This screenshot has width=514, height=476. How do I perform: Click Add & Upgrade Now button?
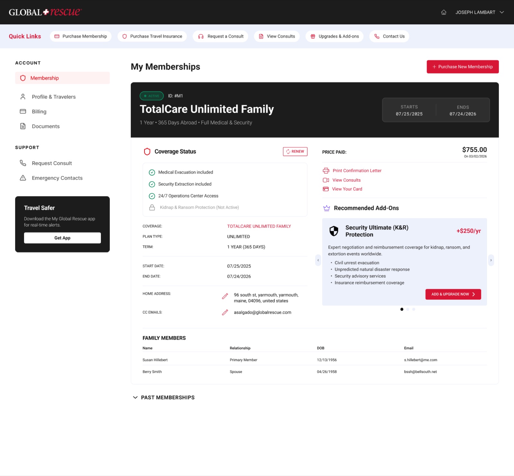tap(453, 294)
